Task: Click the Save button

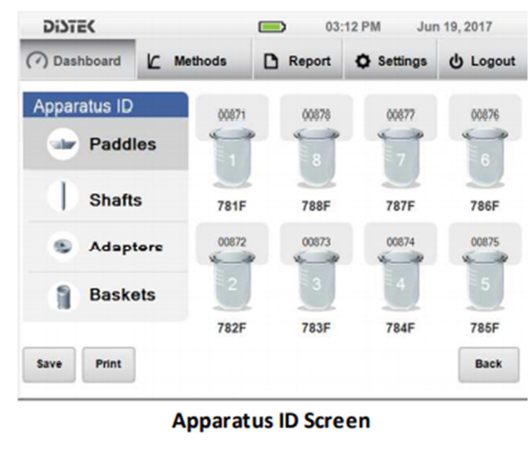Action: [49, 365]
